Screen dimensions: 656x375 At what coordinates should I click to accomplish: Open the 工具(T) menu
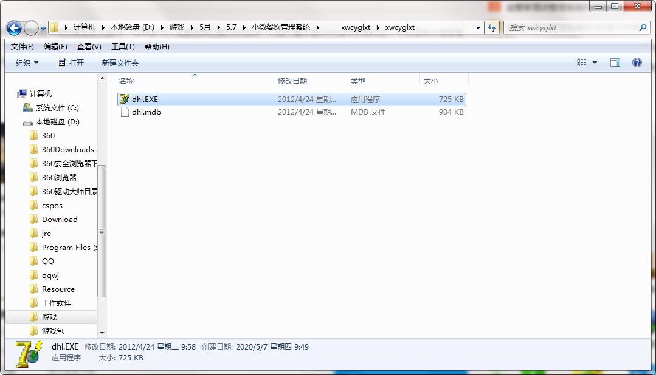[x=123, y=46]
